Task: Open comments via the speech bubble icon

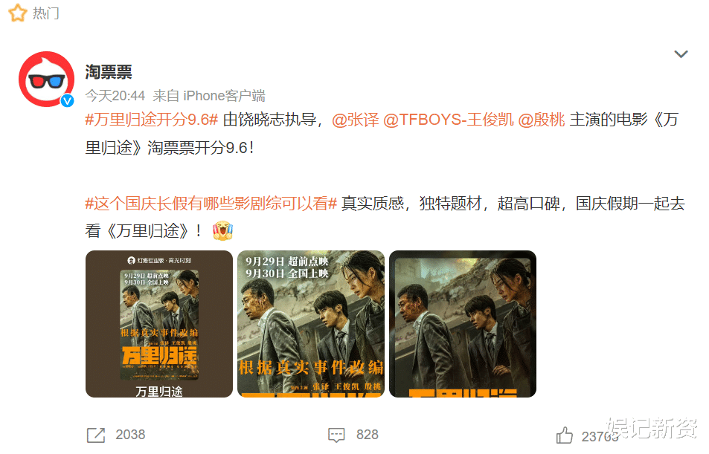Action: [x=336, y=435]
